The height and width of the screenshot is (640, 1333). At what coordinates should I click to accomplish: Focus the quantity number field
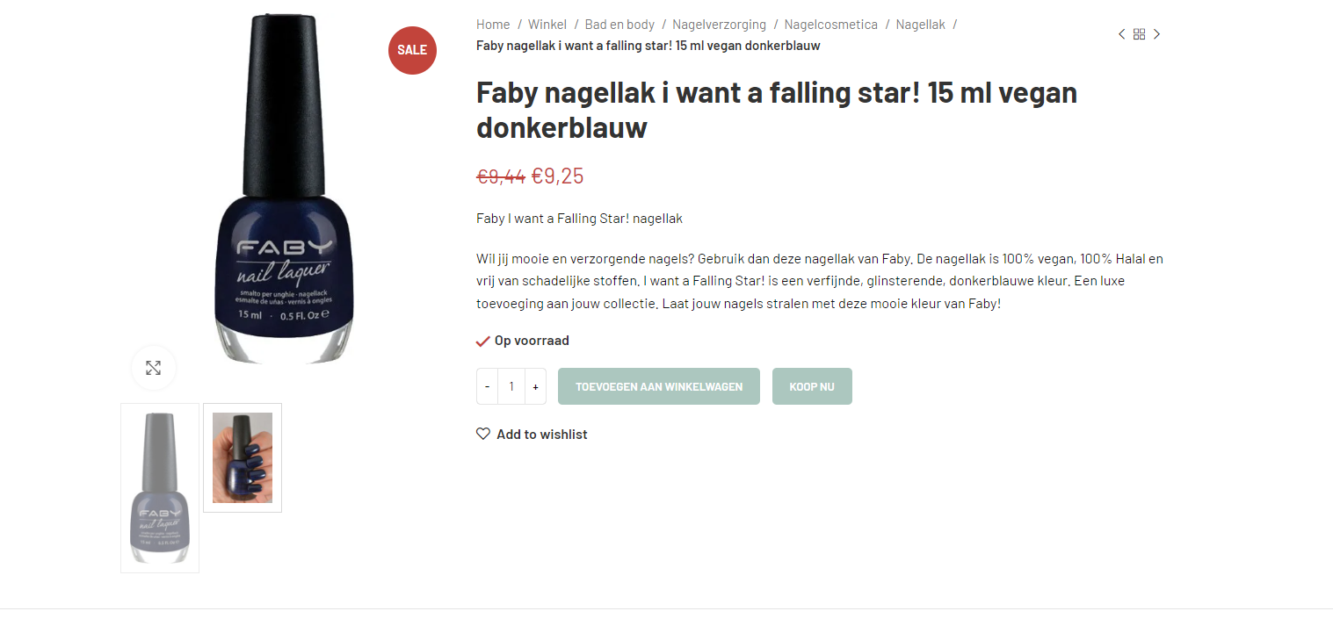click(x=511, y=386)
